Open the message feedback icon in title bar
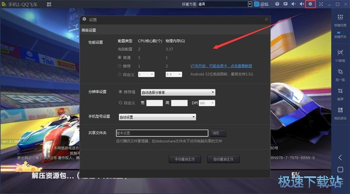Screen dimensions: 350x194 285,4
